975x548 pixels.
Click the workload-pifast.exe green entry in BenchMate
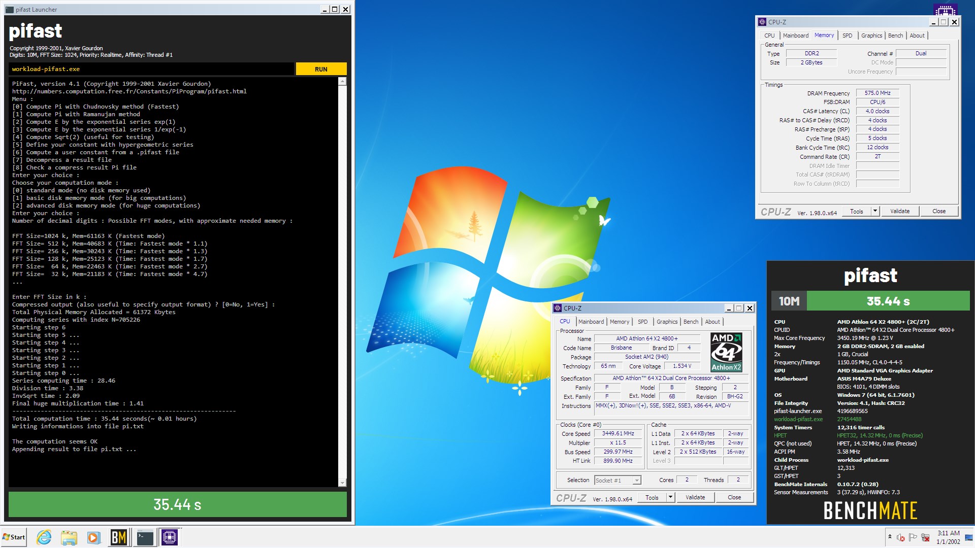(798, 419)
